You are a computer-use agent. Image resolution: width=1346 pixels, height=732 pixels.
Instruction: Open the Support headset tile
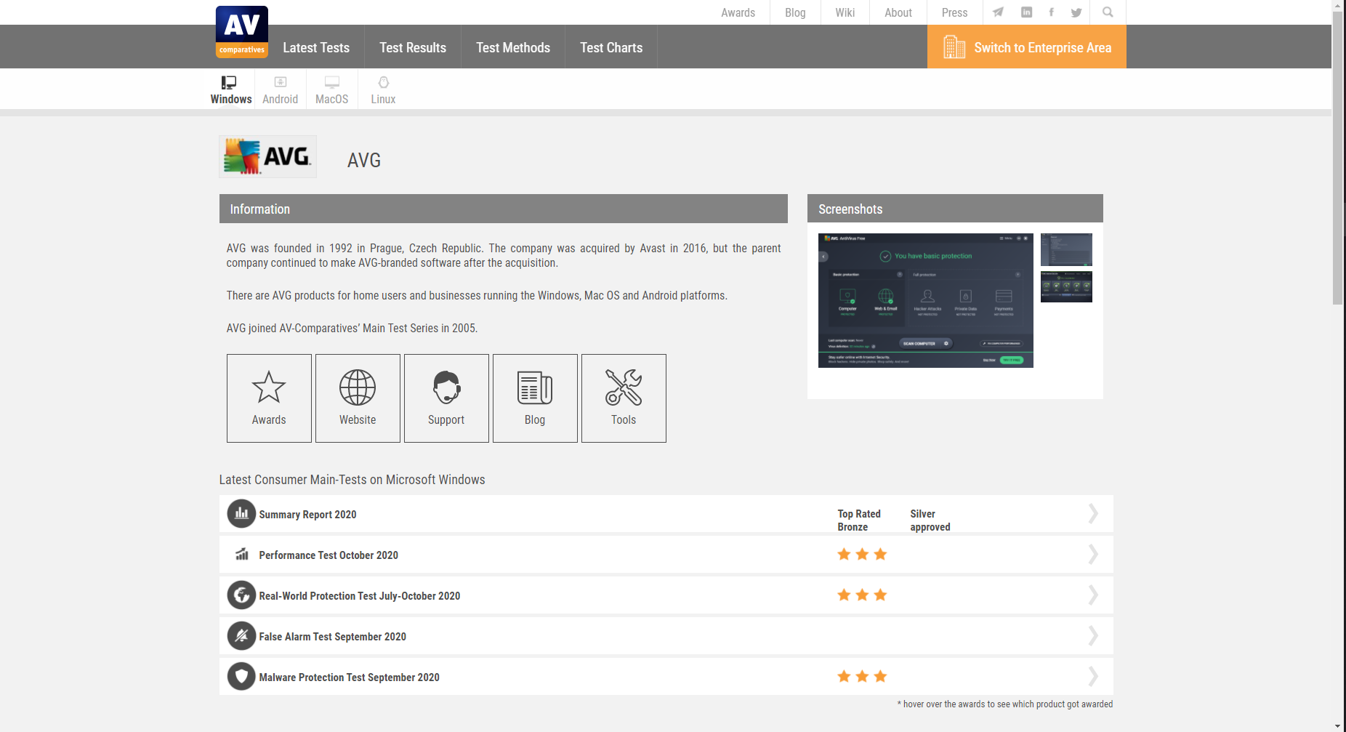[446, 398]
